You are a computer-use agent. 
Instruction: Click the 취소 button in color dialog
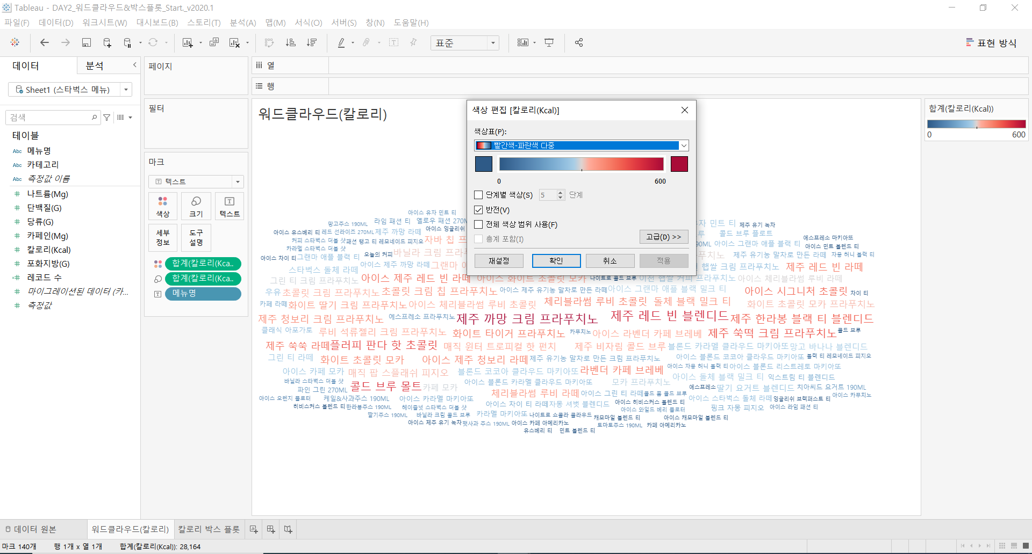point(610,261)
